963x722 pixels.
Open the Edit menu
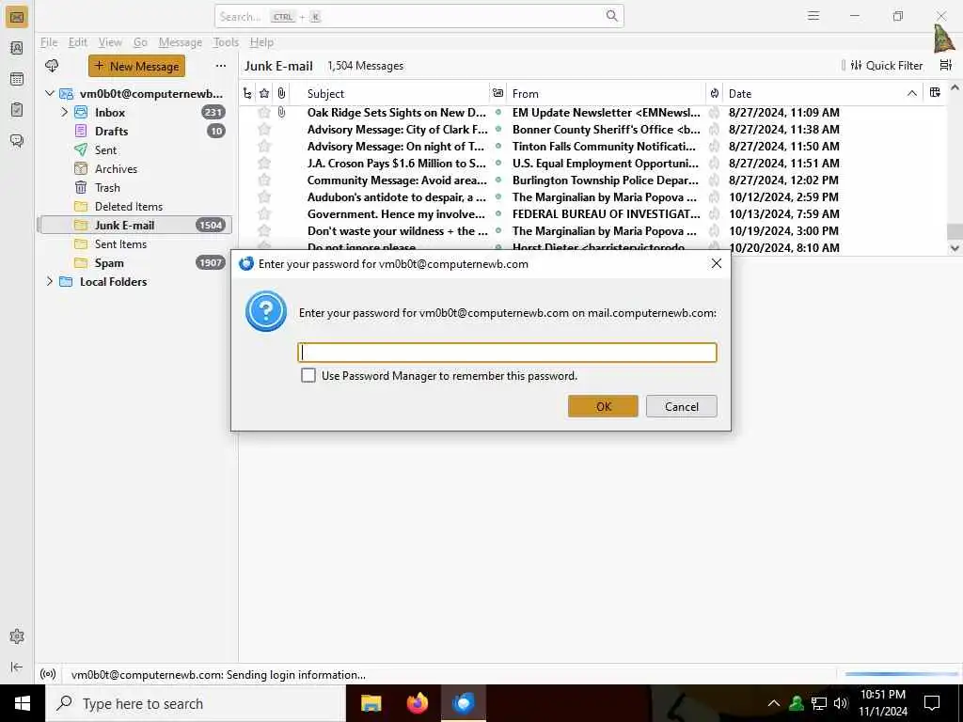[77, 42]
